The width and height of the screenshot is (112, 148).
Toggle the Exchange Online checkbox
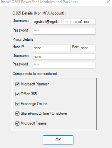pos(17,104)
